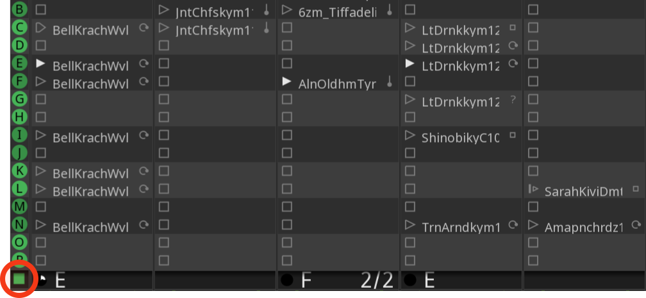646x298 pixels.
Task: Click the loop icon on the TrnArndkym1 clip
Action: click(x=513, y=225)
